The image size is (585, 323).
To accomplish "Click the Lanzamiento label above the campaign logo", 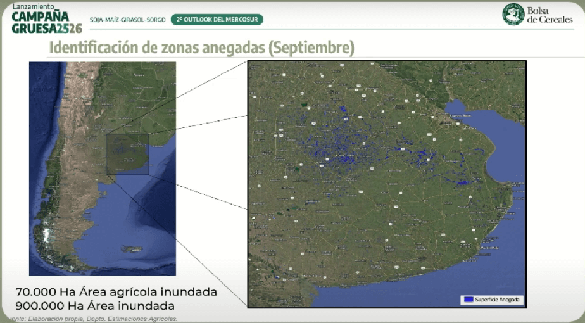I will [33, 5].
